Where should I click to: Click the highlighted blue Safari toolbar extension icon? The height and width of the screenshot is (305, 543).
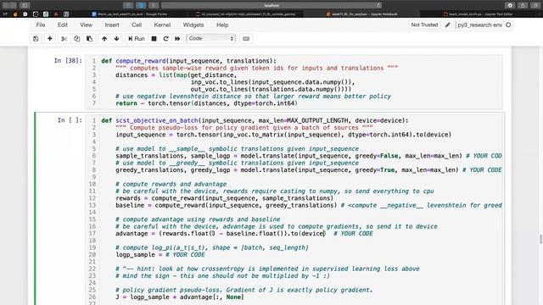pos(141,5)
